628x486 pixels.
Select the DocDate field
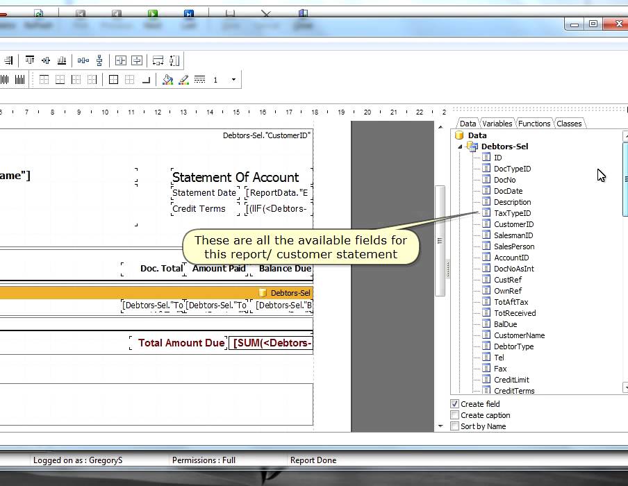tap(508, 191)
